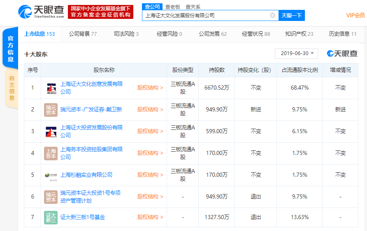This screenshot has width=367, height=231.
Task: Switch to the 公司背景 tab
Action: (x=83, y=34)
